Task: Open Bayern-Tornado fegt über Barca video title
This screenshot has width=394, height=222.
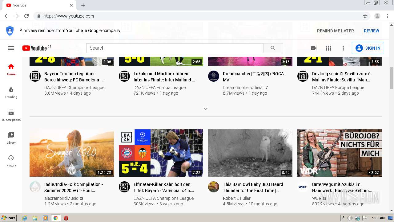Action: coord(74,77)
